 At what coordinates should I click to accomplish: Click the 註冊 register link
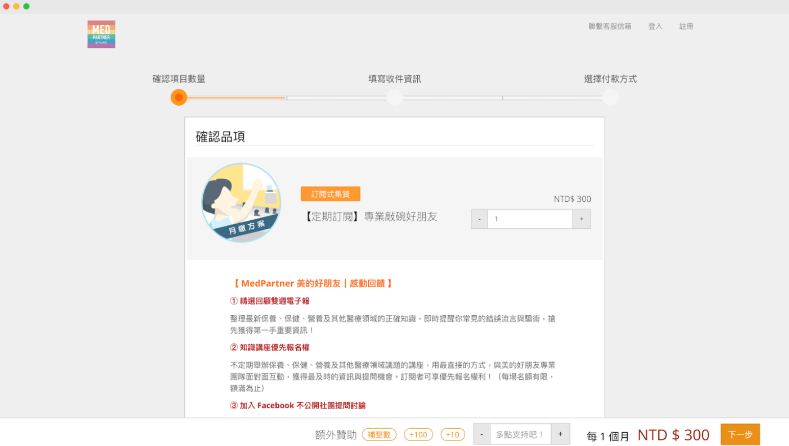(x=686, y=27)
